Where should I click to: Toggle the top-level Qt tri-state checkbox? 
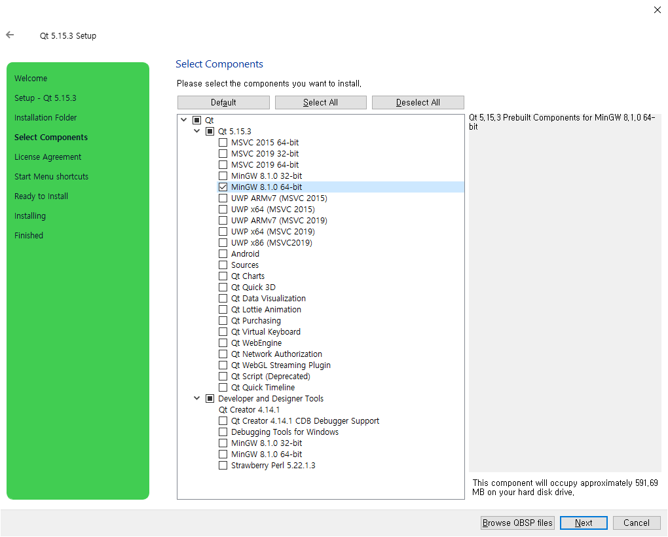(197, 120)
